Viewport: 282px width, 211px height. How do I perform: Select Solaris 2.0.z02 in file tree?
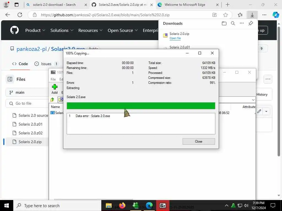pyautogui.click(x=31, y=133)
